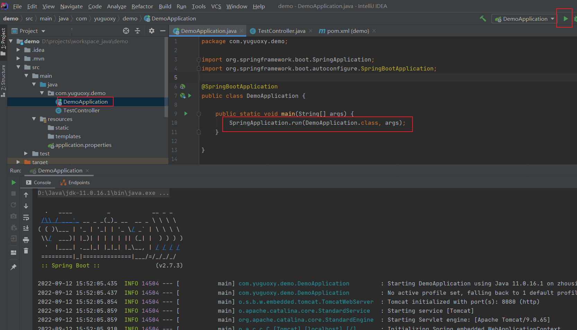This screenshot has height=330, width=577.
Task: Pin the Run tab with pushpin icon
Action: pyautogui.click(x=14, y=267)
